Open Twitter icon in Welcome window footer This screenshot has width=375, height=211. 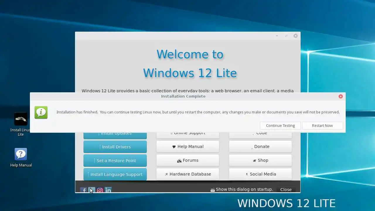tap(92, 190)
